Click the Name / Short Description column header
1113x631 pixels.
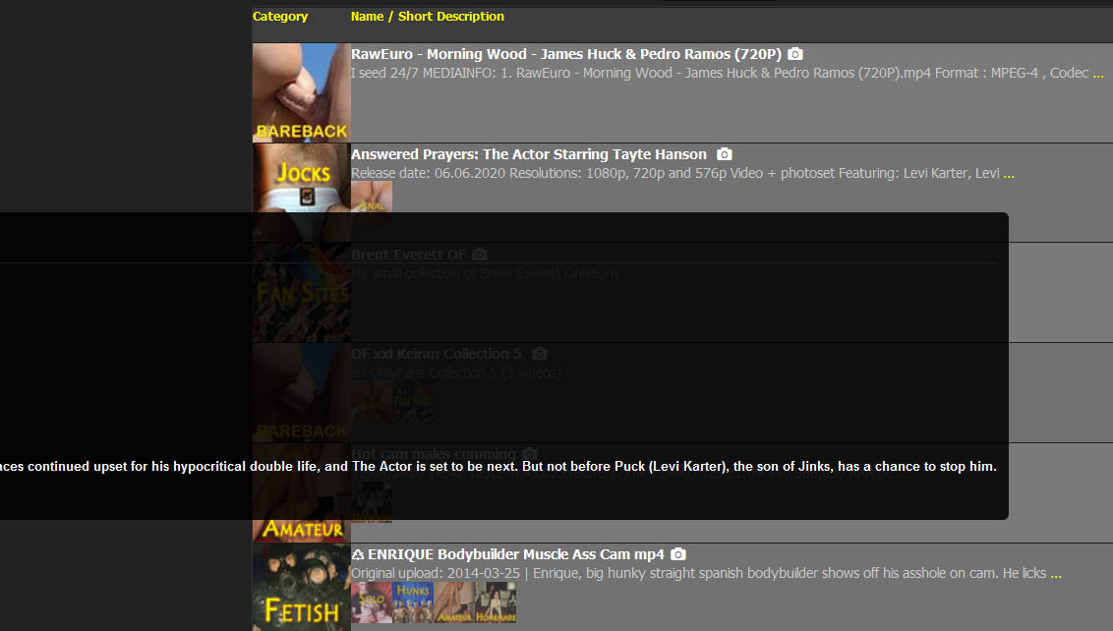427,17
